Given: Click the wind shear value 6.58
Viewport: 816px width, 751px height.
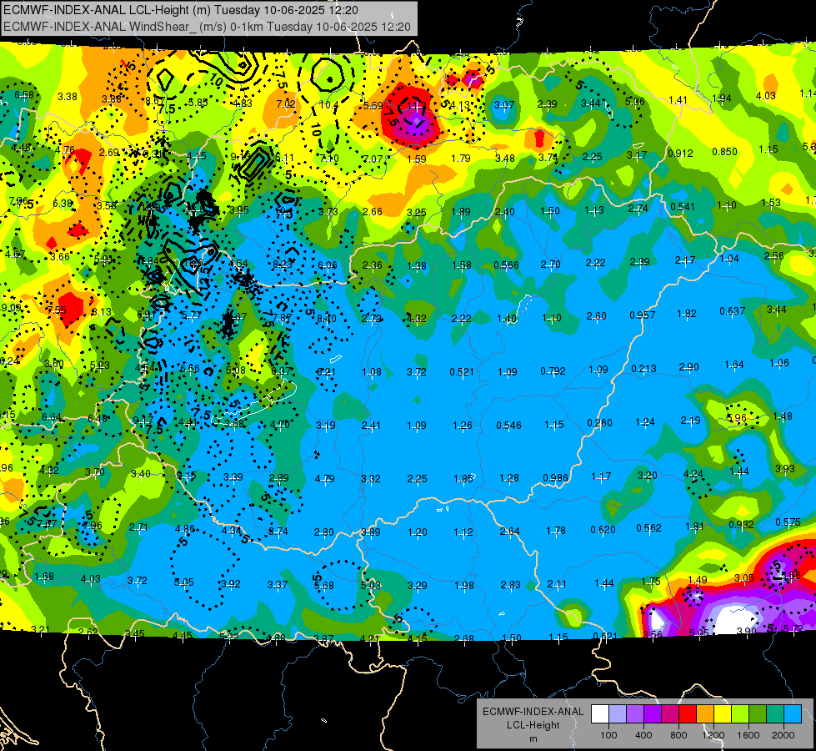Looking at the screenshot, I should click(24, 95).
